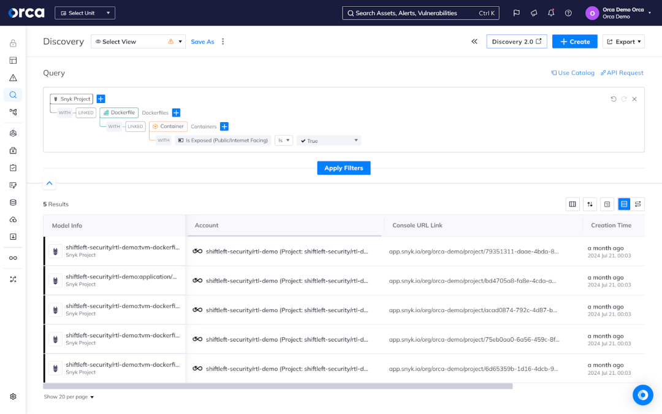Open project URL containing acad0874-792c

click(473, 310)
